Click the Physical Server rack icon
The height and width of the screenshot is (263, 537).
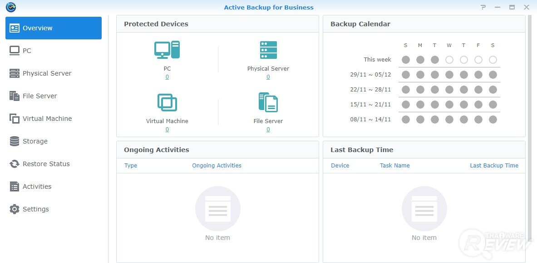click(x=268, y=50)
